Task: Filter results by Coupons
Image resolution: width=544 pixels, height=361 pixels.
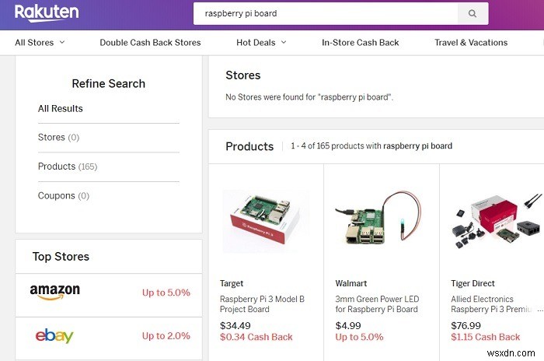Action: tap(64, 196)
